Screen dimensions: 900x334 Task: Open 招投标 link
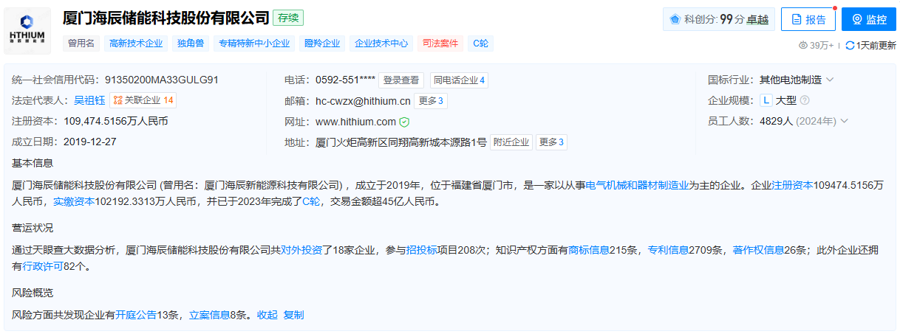pos(422,251)
